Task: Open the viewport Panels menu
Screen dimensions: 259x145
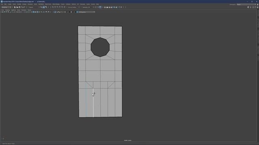Action: click(30, 10)
